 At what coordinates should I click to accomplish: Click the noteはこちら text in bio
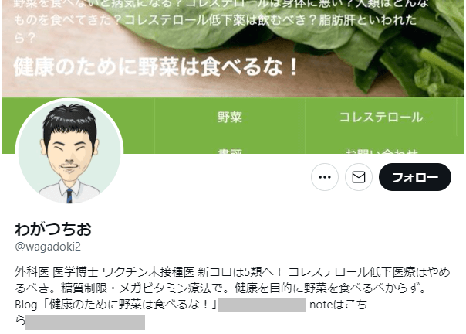point(338,305)
